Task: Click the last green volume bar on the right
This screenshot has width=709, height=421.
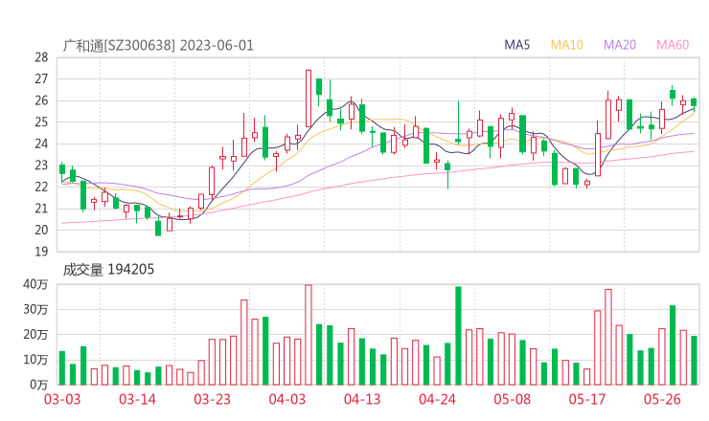Action: [x=694, y=361]
